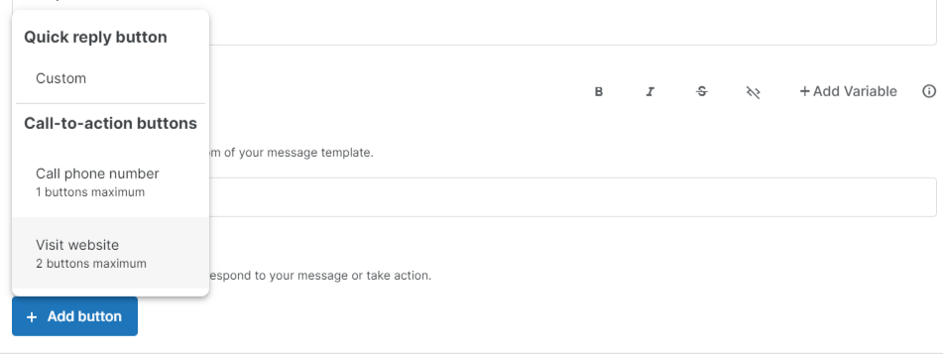Click the broken link formatting icon
Viewport: 943px width, 361px height.
pyautogui.click(x=754, y=91)
